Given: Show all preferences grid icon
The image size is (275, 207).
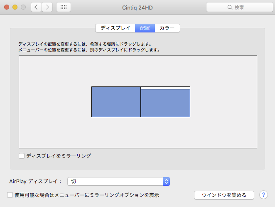Looking at the screenshot, I should [x=63, y=7].
